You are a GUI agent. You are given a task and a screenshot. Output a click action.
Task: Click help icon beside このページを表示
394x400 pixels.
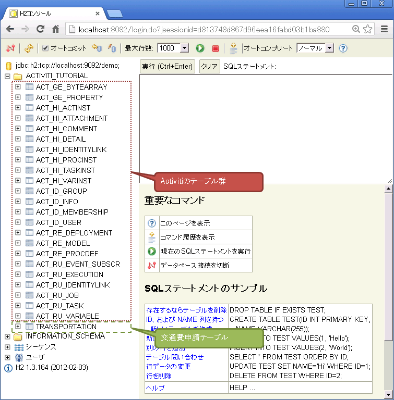152,223
